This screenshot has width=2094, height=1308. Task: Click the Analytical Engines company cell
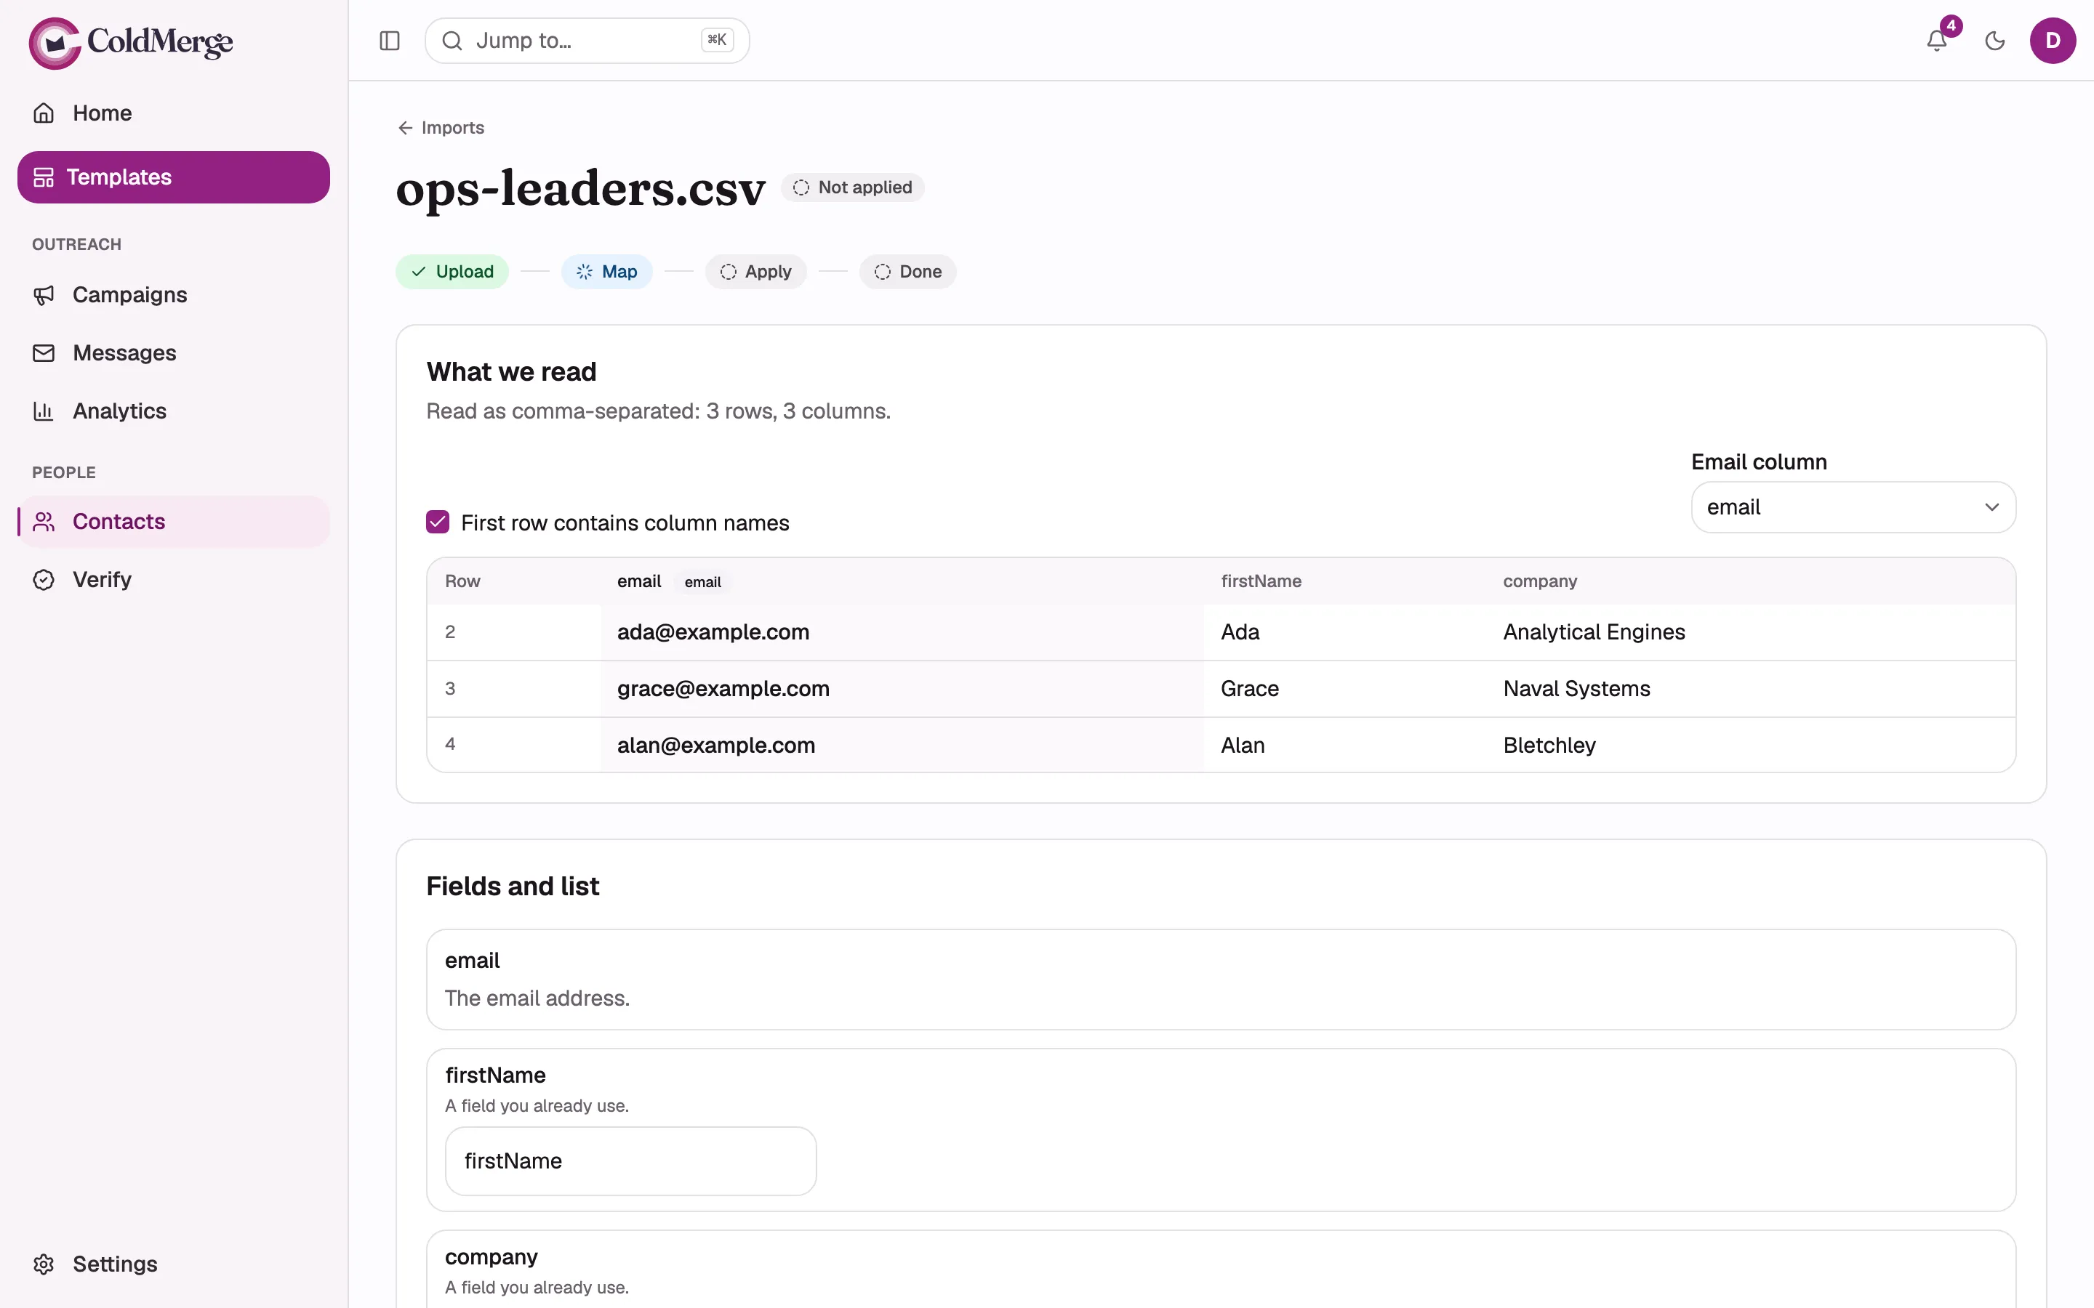pyautogui.click(x=1594, y=632)
